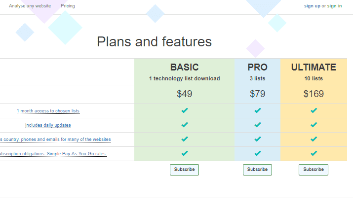Click the sign in link

(x=334, y=6)
